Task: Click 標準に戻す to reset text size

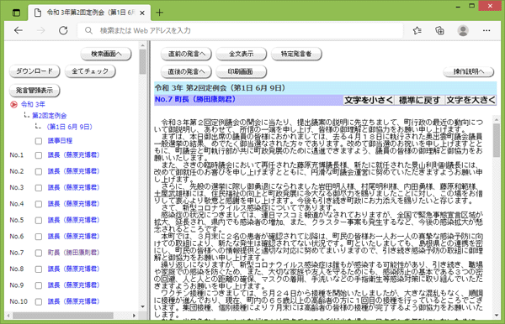Action: (x=420, y=100)
